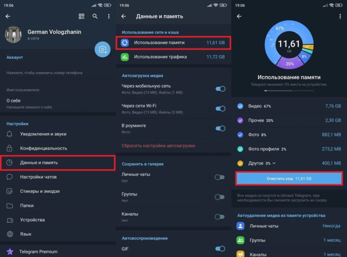This screenshot has height=257, width=347.
Task: Tap the 11,72 GB traffic usage value
Action: tap(216, 57)
